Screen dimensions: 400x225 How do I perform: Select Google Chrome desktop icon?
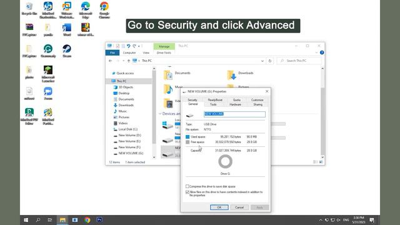[104, 11]
